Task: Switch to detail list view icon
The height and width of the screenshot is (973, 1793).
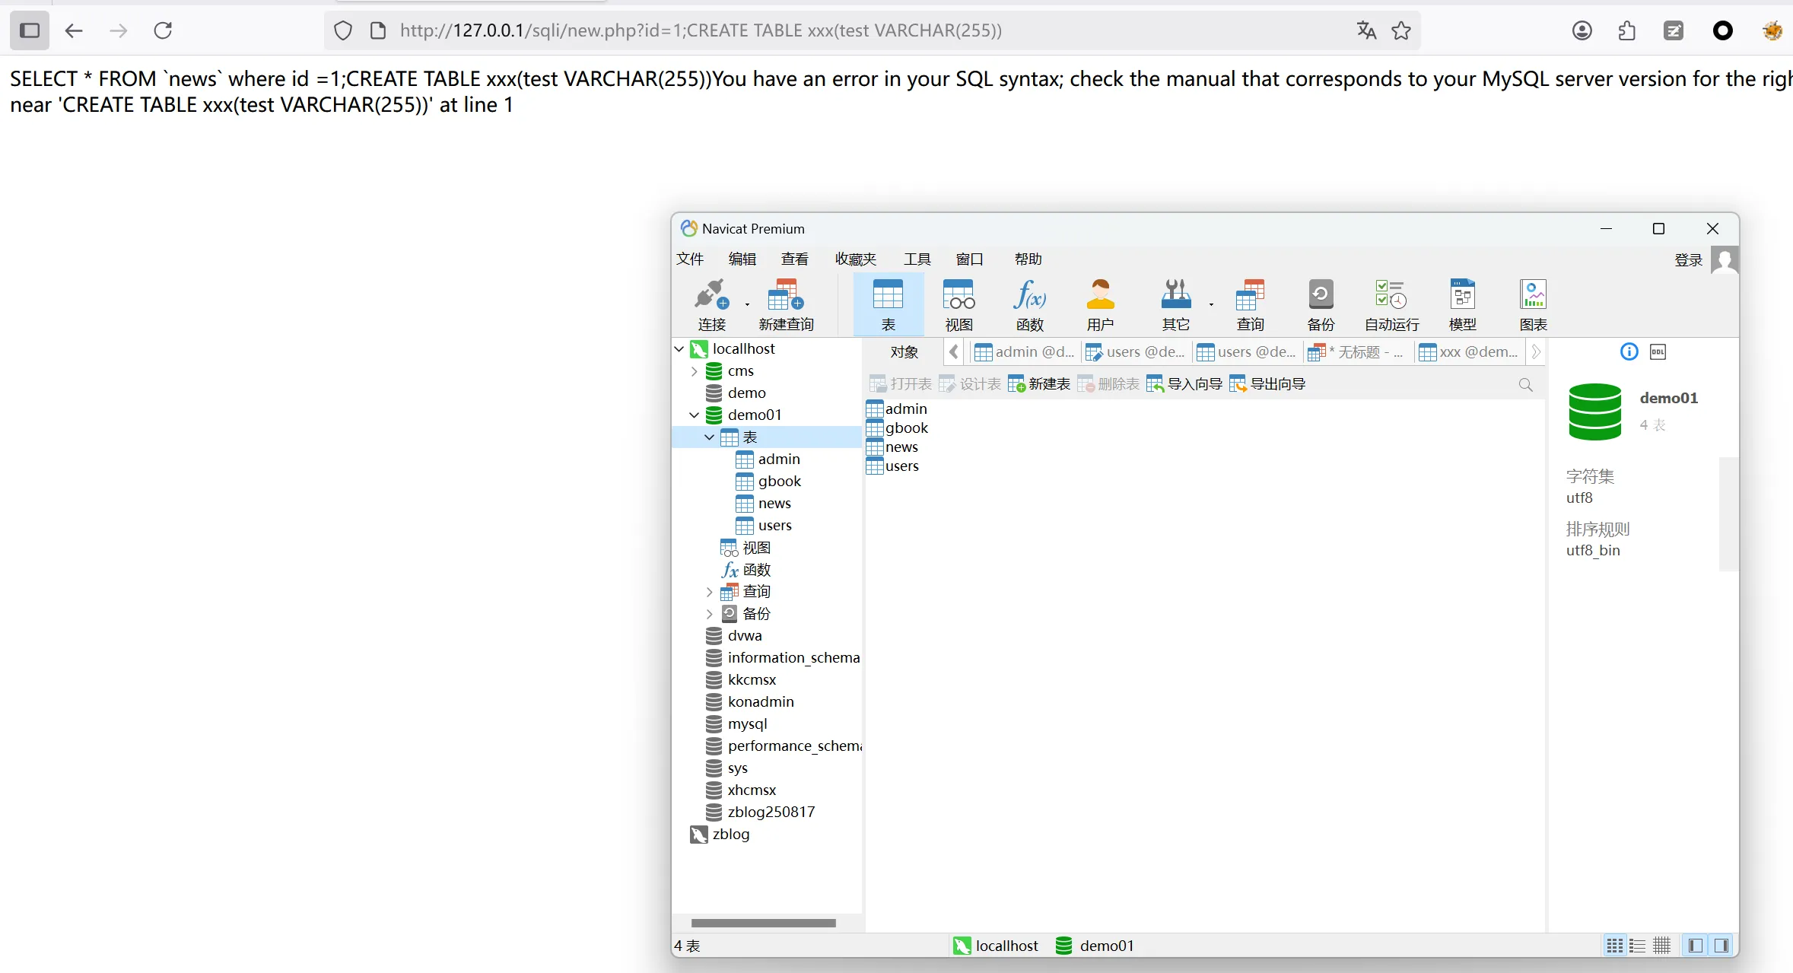Action: (x=1638, y=946)
